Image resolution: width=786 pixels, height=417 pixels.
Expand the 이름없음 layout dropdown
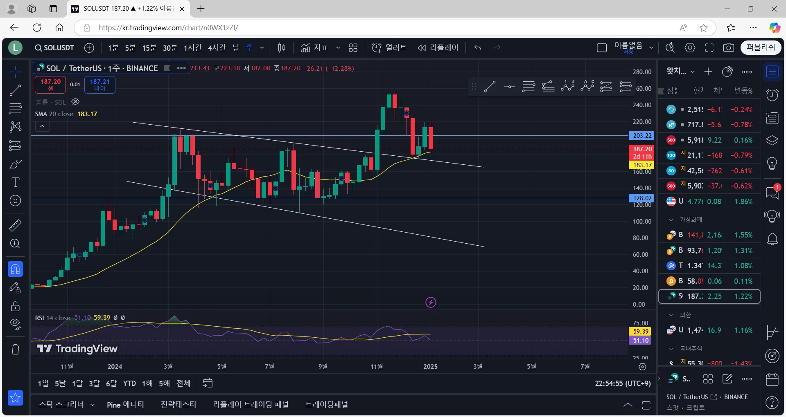pyautogui.click(x=651, y=48)
